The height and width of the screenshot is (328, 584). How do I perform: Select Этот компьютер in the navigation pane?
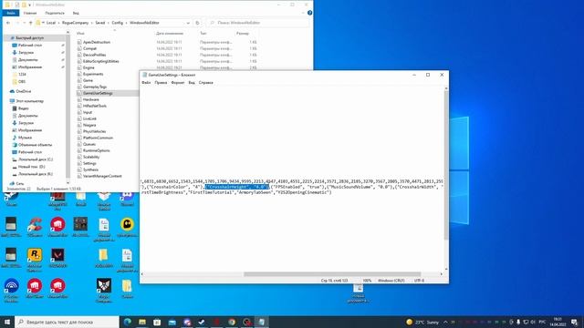tap(29, 101)
